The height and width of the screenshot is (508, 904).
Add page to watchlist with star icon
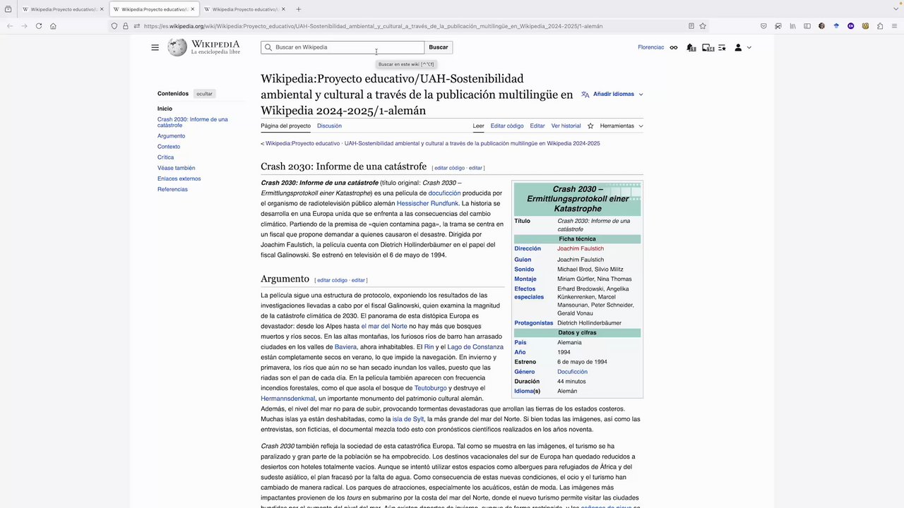tap(590, 126)
